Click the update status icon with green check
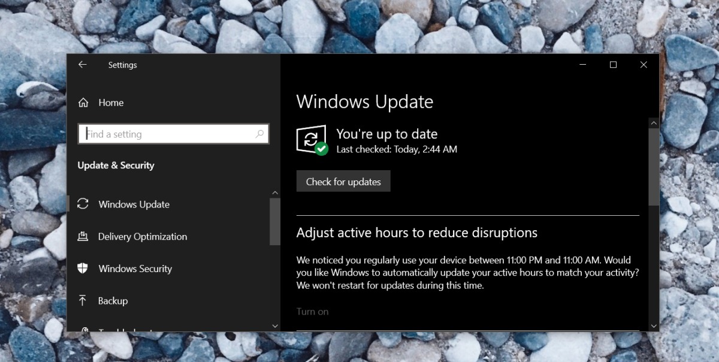Viewport: 719px width, 362px height. pos(312,140)
